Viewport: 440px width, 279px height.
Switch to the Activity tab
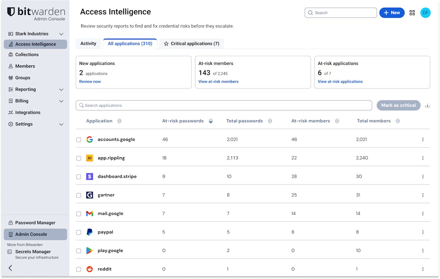88,43
